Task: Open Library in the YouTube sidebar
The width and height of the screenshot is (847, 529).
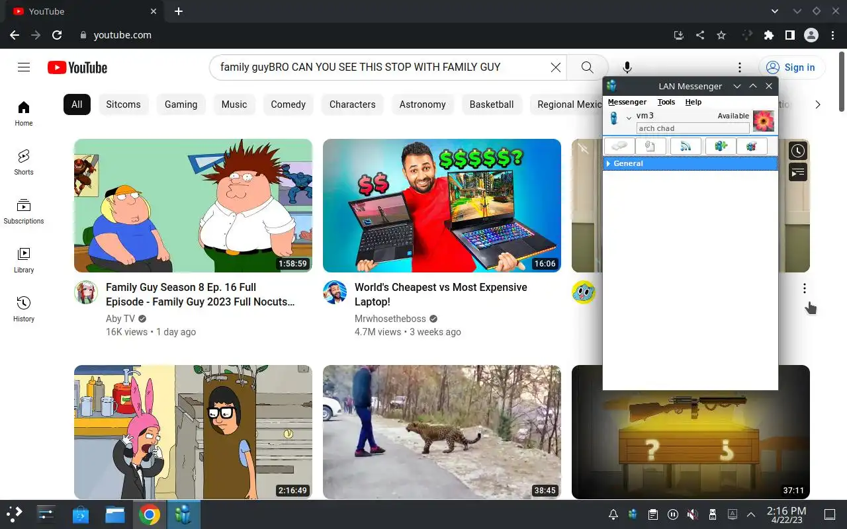Action: coord(24,261)
